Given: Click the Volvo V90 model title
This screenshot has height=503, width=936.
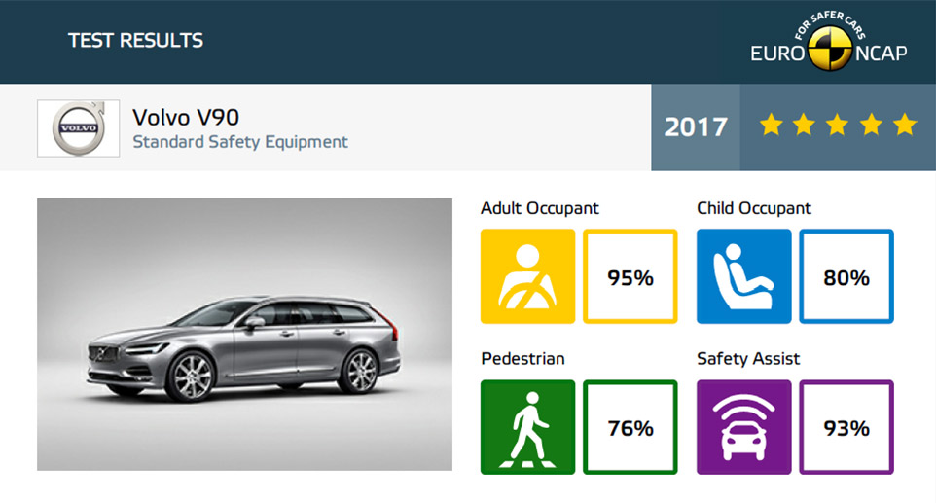Looking at the screenshot, I should pyautogui.click(x=186, y=117).
